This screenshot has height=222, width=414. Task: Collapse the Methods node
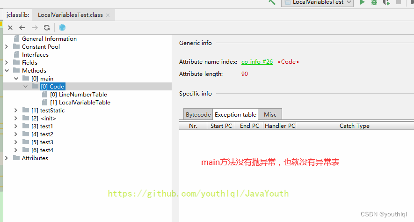[7, 71]
